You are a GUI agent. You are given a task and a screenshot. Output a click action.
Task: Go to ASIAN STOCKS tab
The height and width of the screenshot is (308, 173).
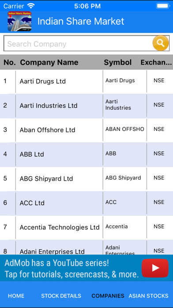148,296
